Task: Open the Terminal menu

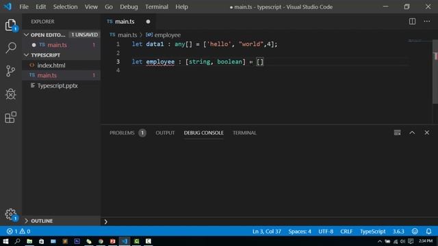Action: [157, 7]
